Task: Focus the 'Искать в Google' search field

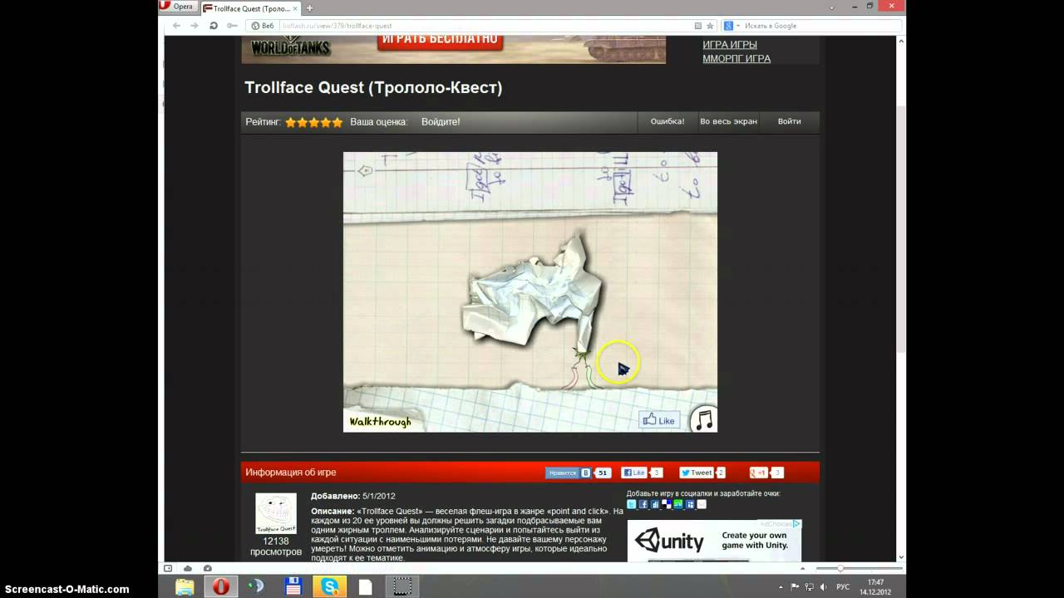Action: click(x=819, y=26)
